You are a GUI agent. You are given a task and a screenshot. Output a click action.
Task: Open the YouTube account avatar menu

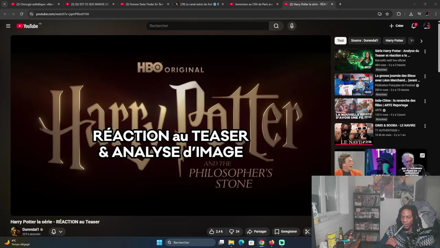pyautogui.click(x=427, y=26)
